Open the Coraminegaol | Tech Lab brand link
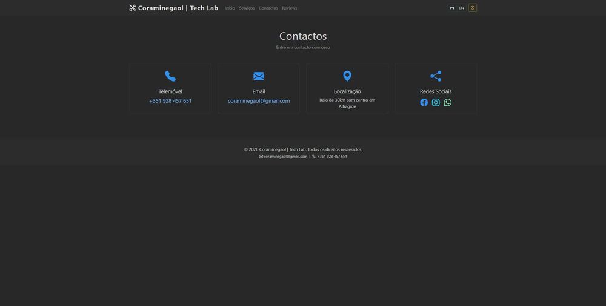Screen dimensions: 606x306 click(x=173, y=8)
